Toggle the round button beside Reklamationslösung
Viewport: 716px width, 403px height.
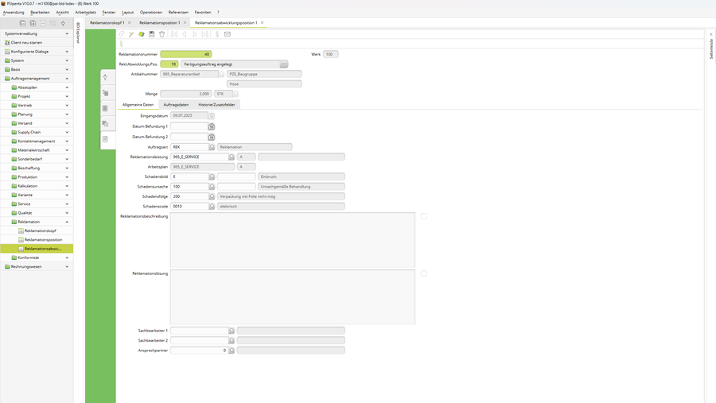click(424, 273)
